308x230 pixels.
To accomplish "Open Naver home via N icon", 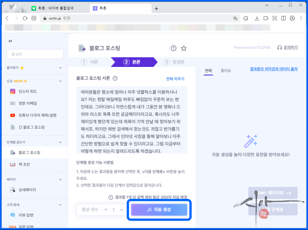I will point(34,18).
